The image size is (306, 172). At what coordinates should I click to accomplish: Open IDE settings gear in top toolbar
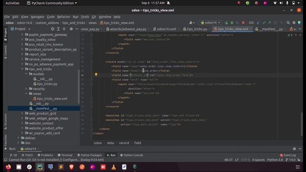[x=294, y=23]
